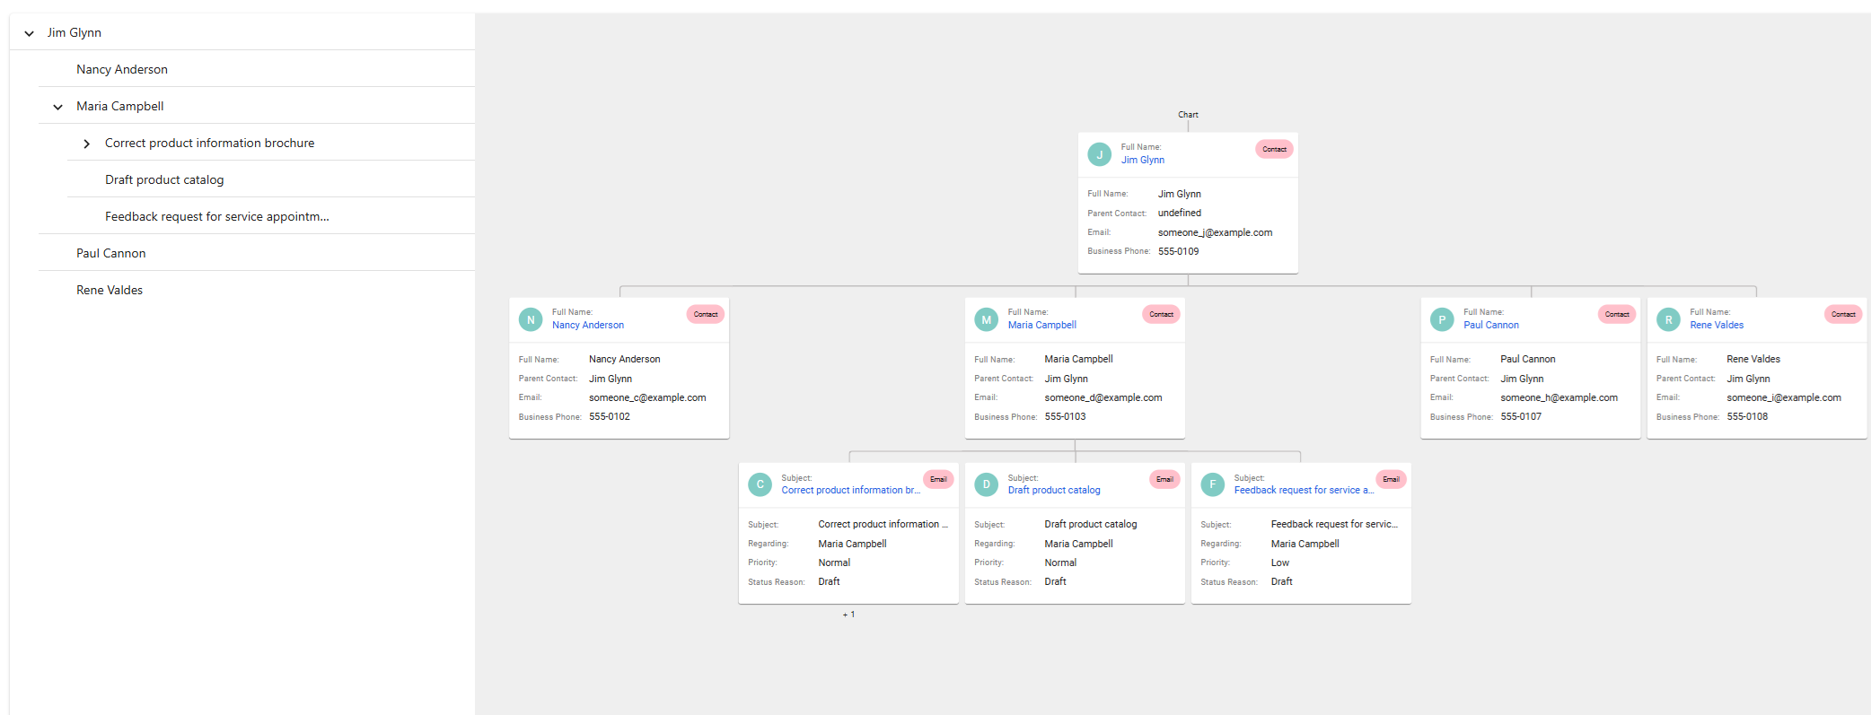Click email someone_h@example.com

(x=1559, y=397)
